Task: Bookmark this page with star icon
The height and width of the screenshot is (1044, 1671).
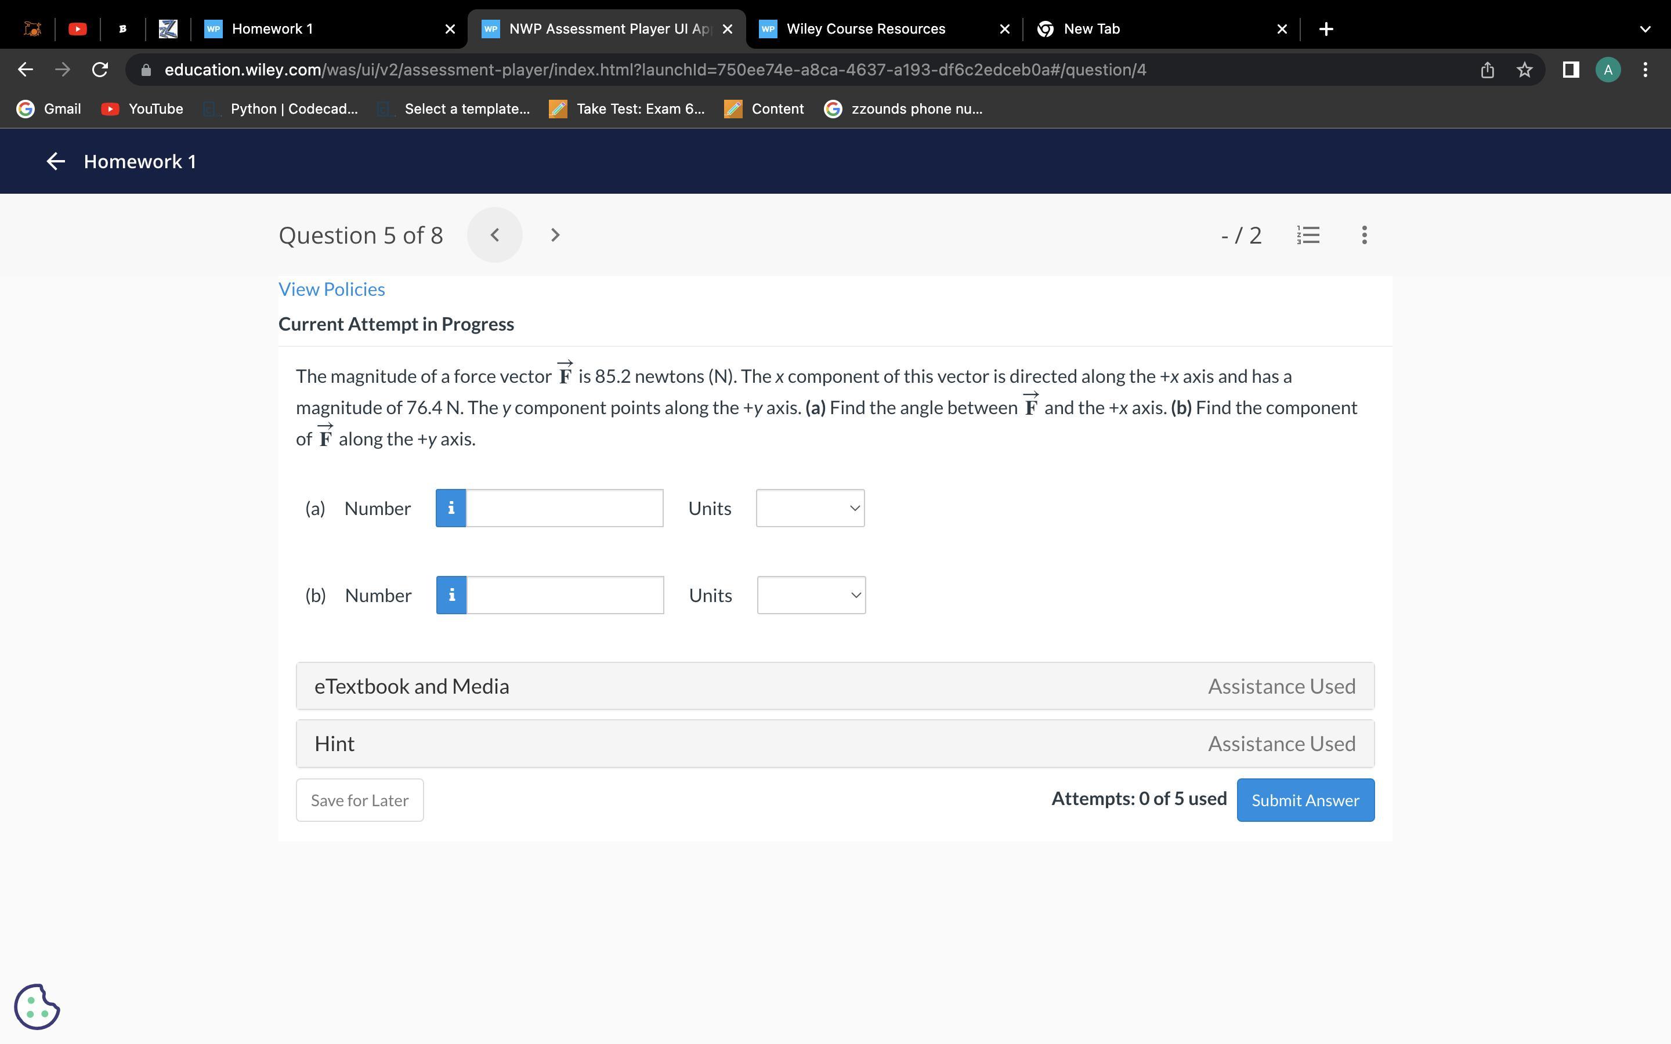Action: tap(1524, 70)
